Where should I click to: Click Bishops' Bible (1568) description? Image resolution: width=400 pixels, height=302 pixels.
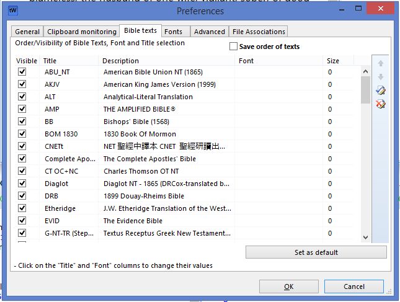click(x=136, y=122)
